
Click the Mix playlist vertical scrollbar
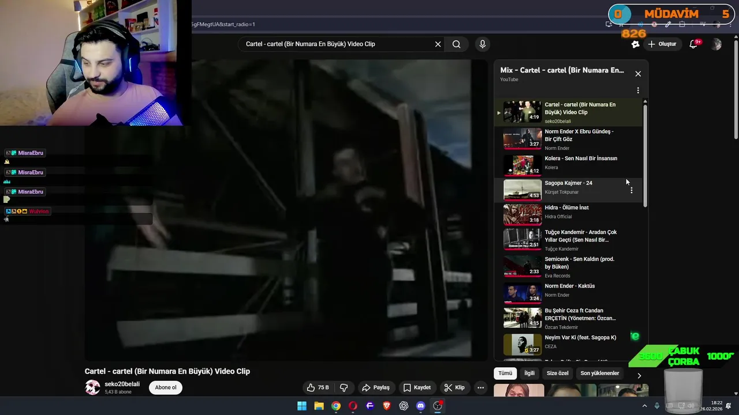tap(645, 156)
